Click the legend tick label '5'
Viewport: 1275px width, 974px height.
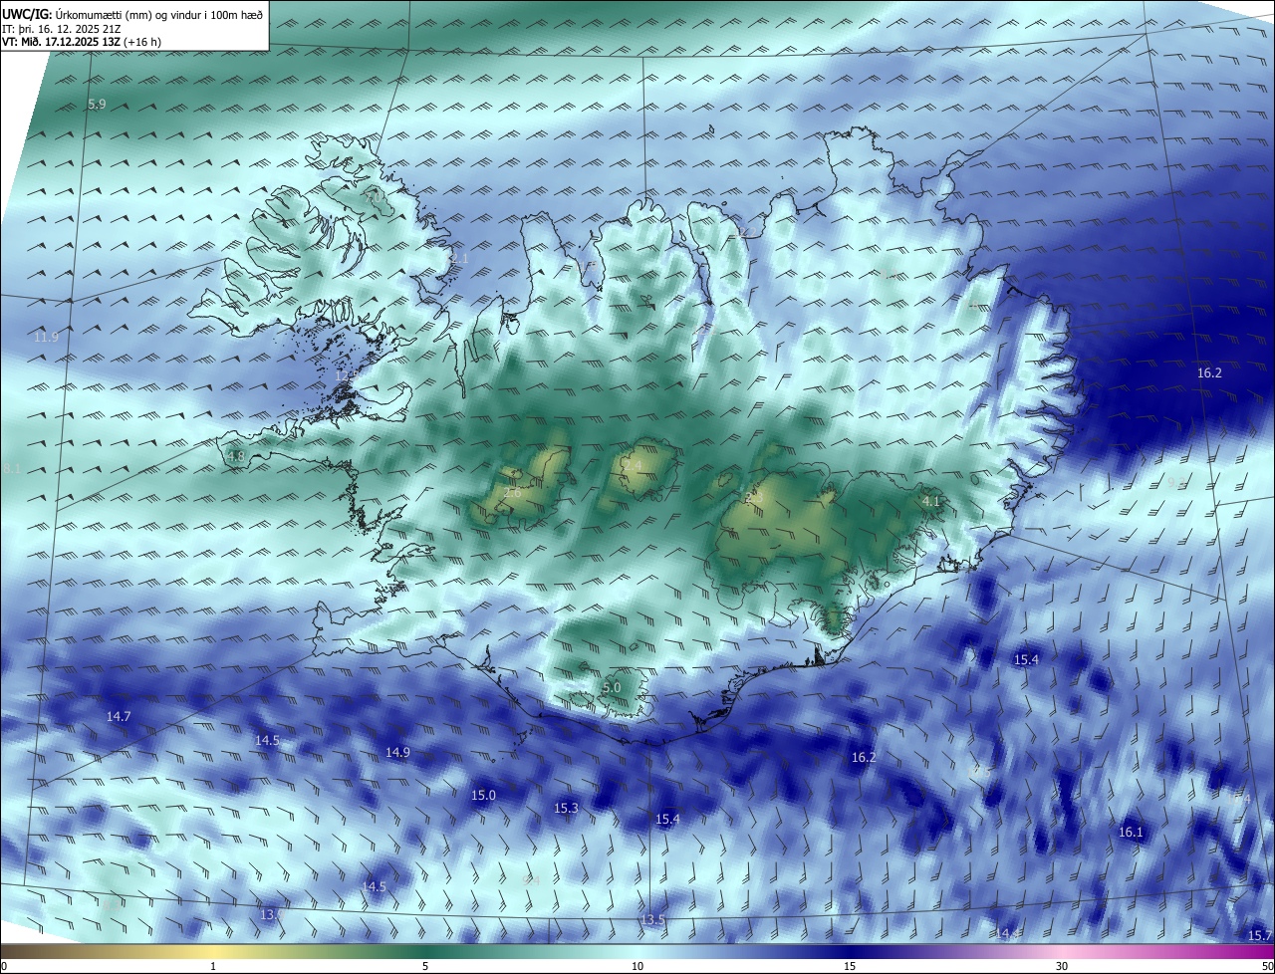pos(425,966)
